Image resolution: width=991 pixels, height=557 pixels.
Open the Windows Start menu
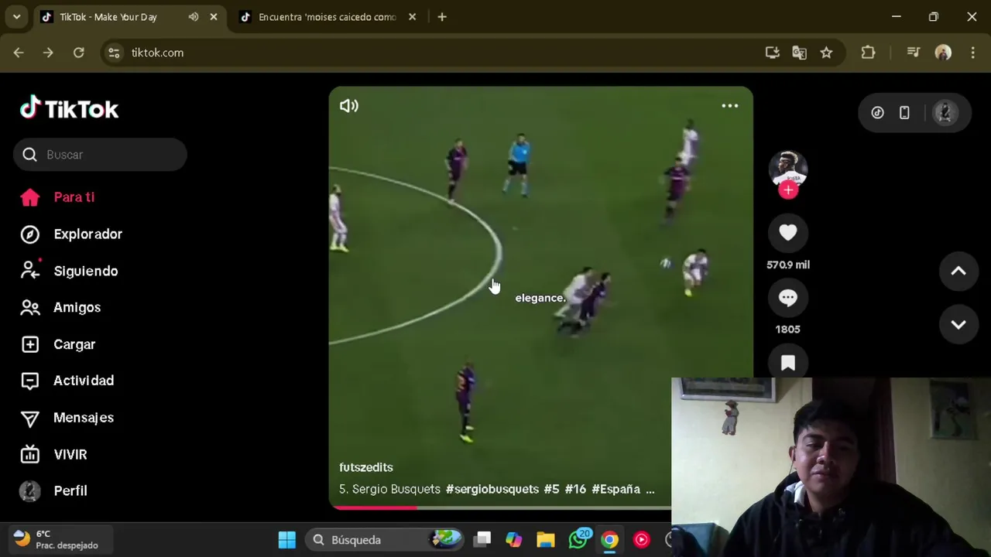click(286, 540)
